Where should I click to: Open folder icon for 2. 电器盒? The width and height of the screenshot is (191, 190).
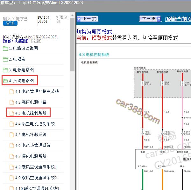point(5,59)
